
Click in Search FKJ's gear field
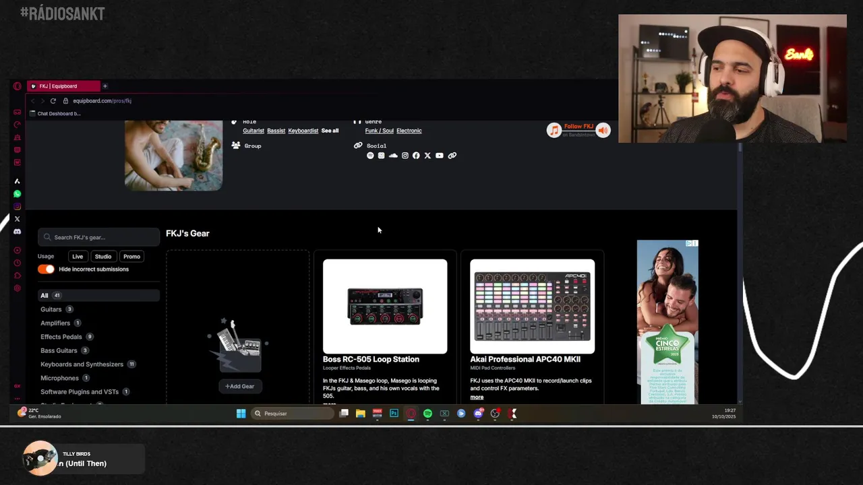tap(98, 237)
